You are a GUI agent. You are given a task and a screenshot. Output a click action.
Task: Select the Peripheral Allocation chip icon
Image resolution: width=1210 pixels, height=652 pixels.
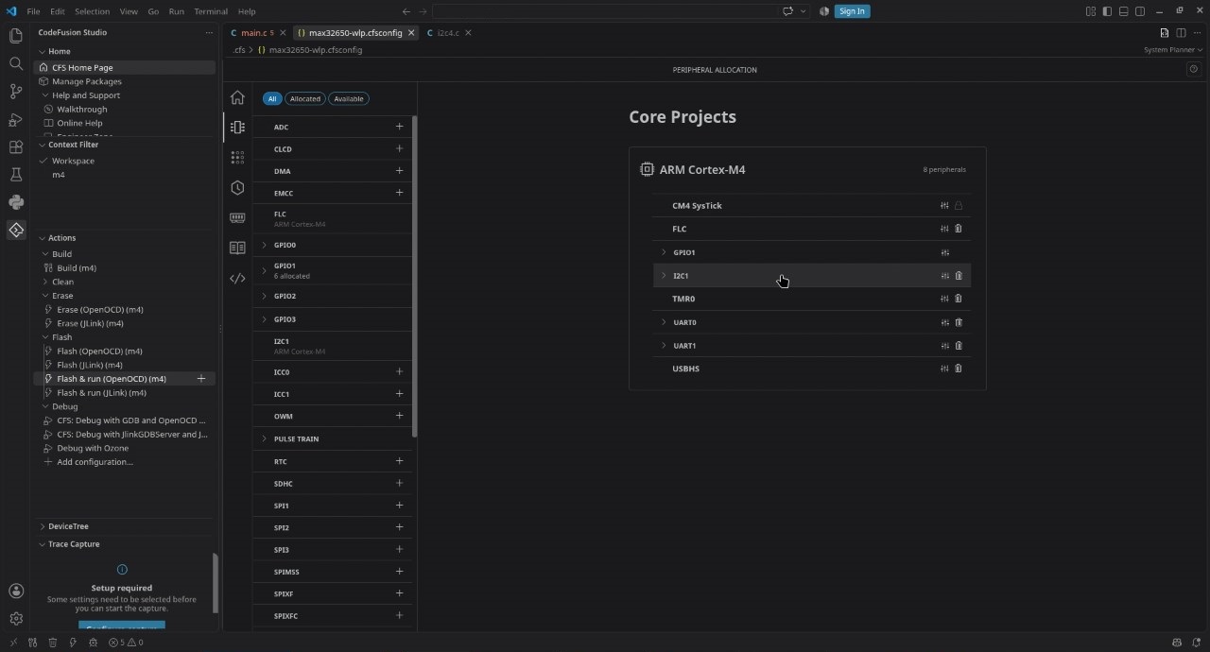point(237,127)
